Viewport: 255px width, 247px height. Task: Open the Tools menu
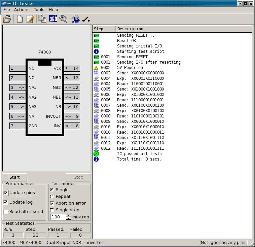point(39,10)
